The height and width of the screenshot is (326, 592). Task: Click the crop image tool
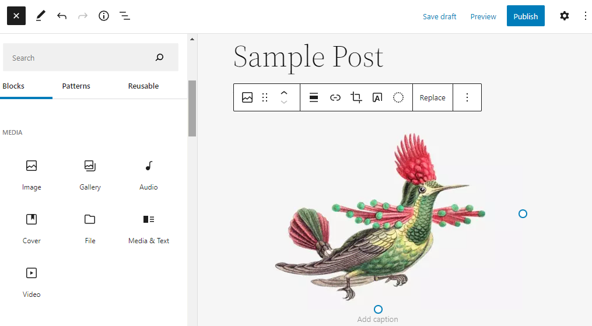coord(356,97)
